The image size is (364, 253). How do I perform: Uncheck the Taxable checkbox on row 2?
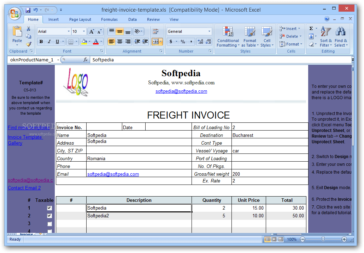tap(49, 216)
